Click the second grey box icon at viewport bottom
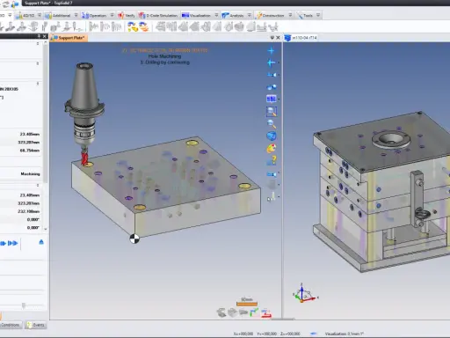Viewport: 450px width, 338px height. tap(232, 312)
